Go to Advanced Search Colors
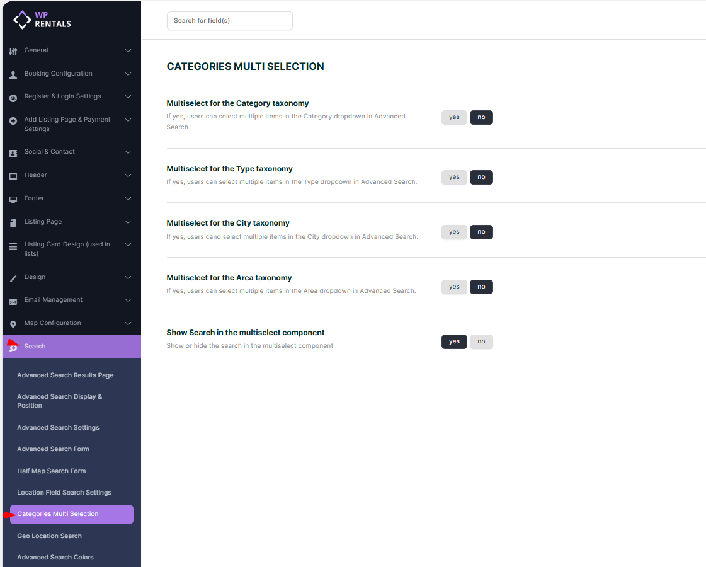 55,558
